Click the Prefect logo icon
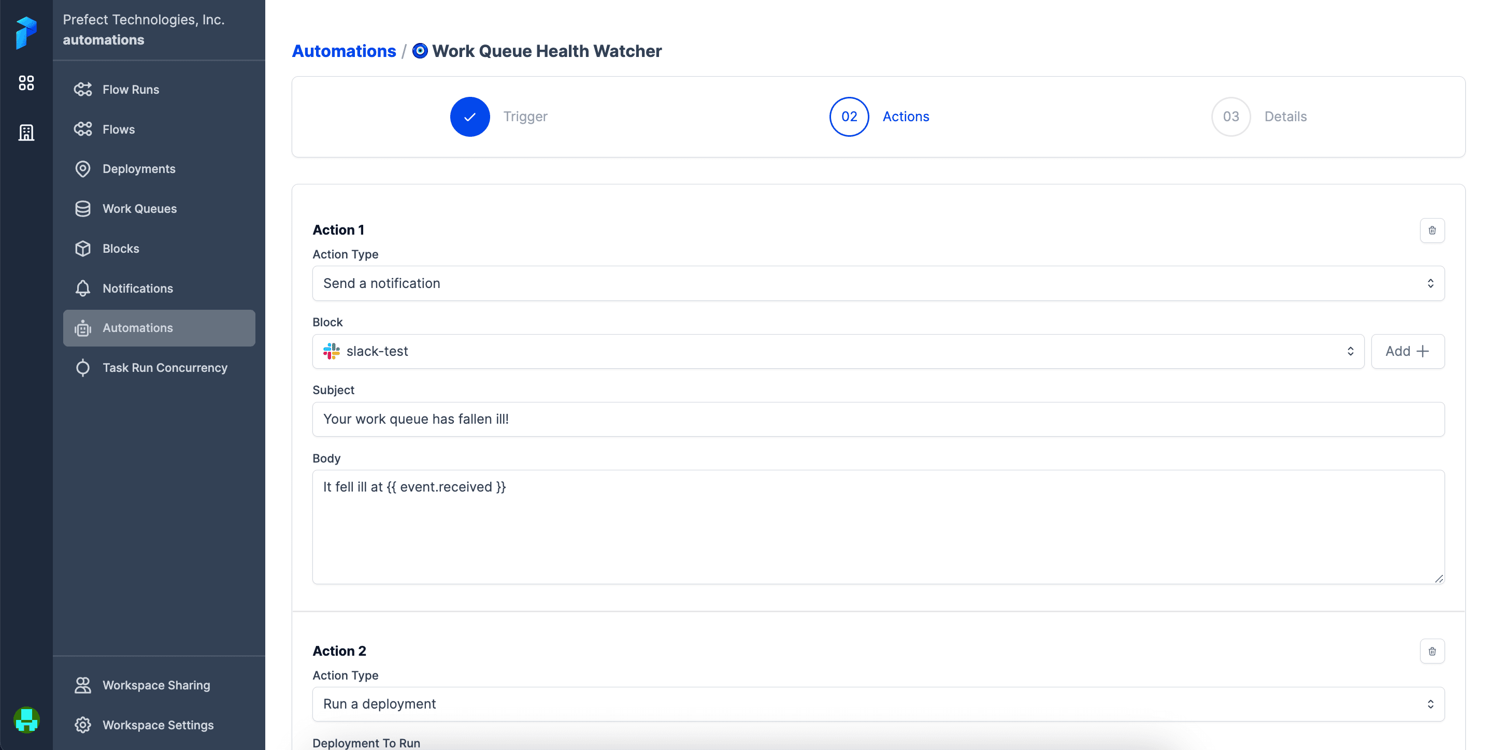Image resolution: width=1488 pixels, height=750 pixels. point(26,32)
